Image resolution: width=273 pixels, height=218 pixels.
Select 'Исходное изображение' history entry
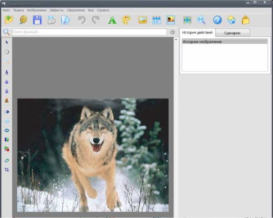225,42
